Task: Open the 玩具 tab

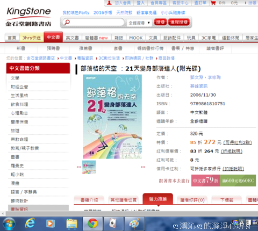Action: click(x=191, y=38)
